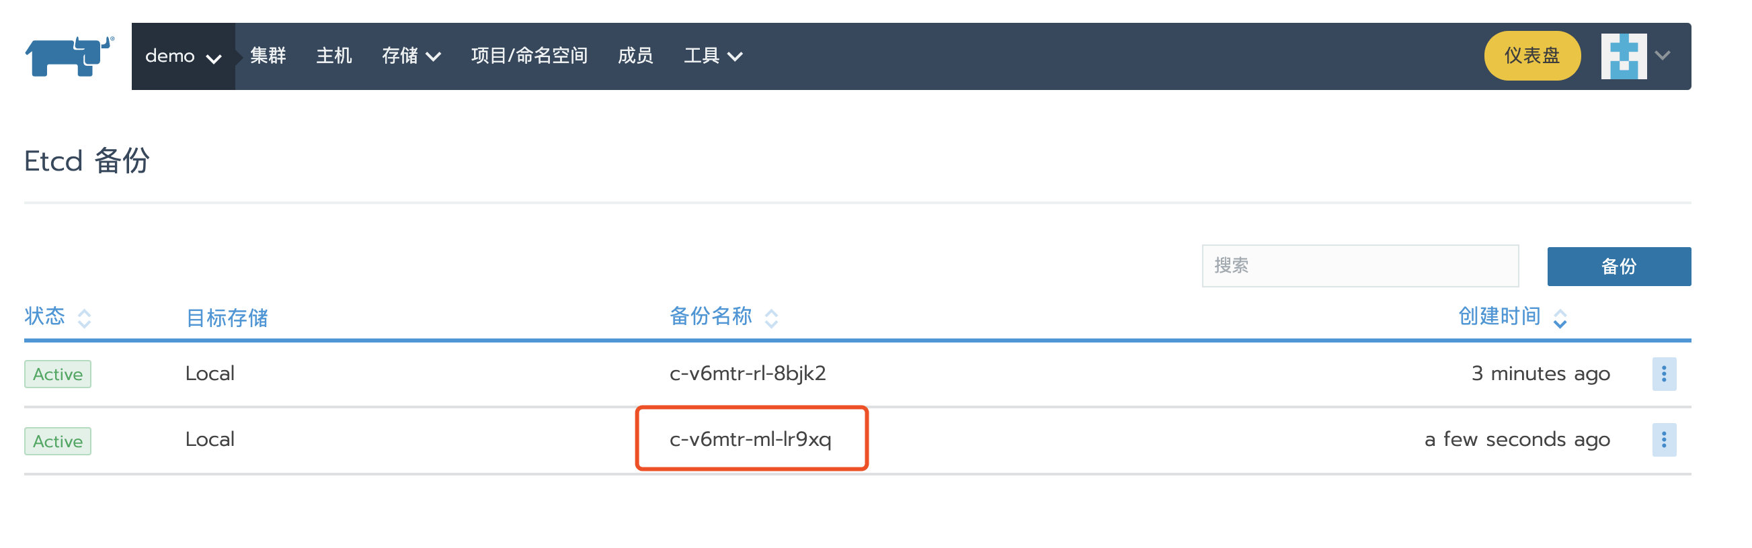The image size is (1752, 548).
Task: Click the 目标存储 column header
Action: [x=227, y=318]
